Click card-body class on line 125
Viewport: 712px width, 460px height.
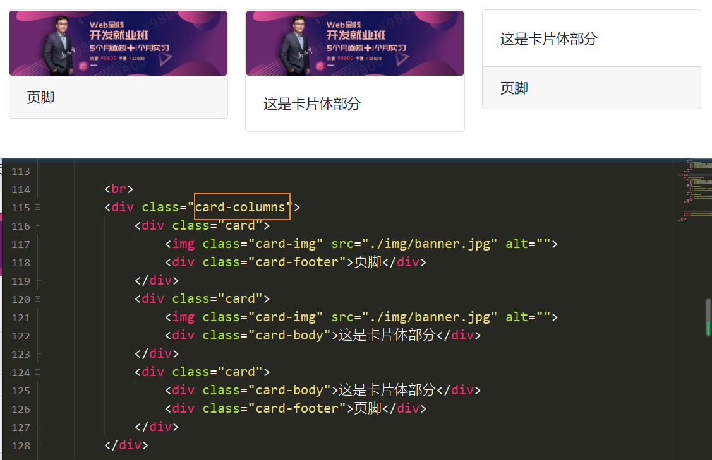click(289, 390)
